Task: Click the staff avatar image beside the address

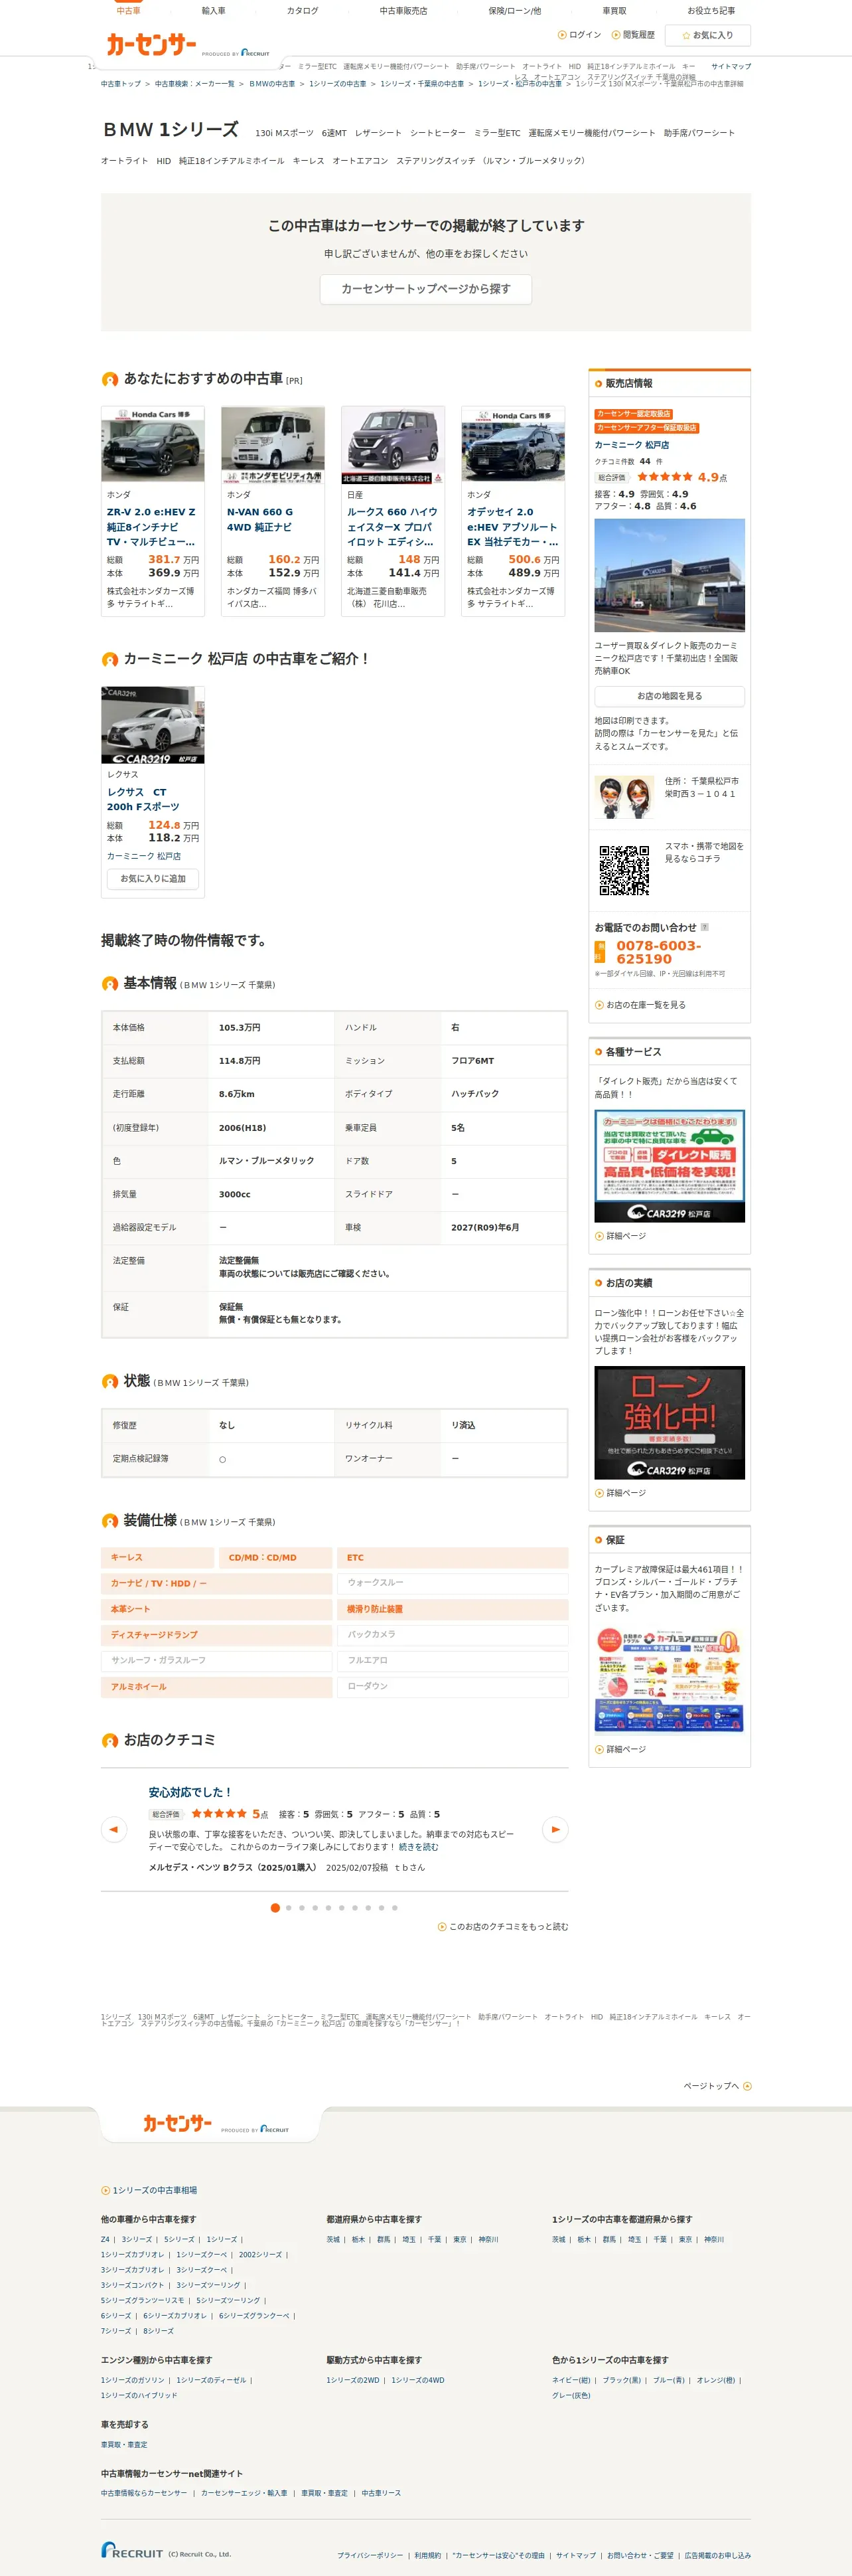Action: click(x=624, y=797)
